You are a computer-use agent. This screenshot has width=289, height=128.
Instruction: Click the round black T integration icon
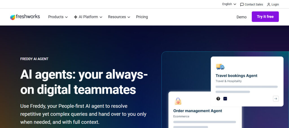pos(218,99)
